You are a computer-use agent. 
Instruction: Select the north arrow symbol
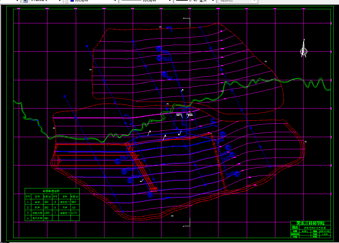click(x=303, y=48)
